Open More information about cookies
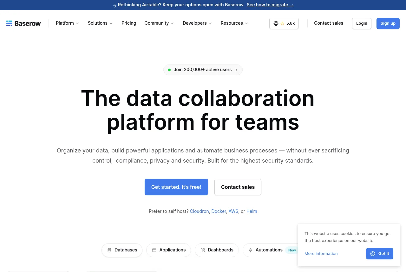This screenshot has height=272, width=406. [321, 254]
